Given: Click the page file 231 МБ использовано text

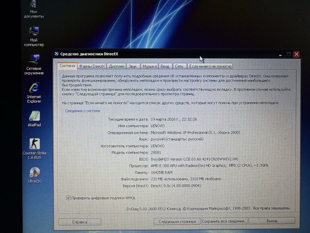Looking at the screenshot, I should 186,179.
